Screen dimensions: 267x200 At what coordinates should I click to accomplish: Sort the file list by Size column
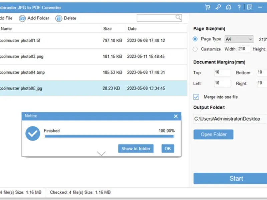(107, 29)
